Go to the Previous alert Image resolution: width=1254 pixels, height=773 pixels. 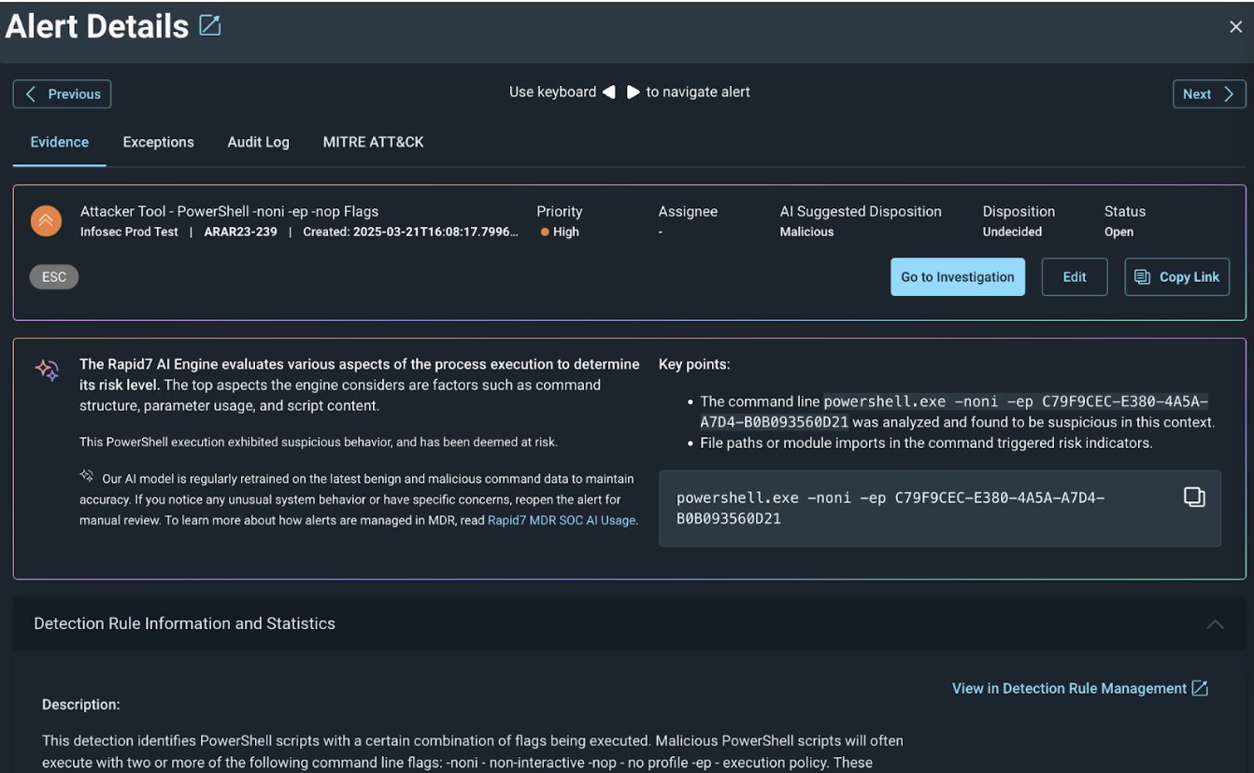pyautogui.click(x=62, y=94)
